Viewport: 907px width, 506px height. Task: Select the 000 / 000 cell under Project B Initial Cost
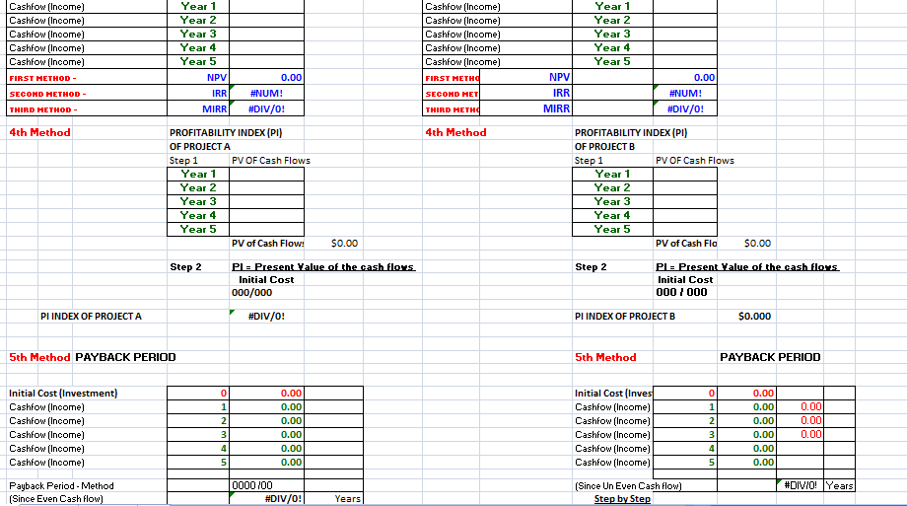pos(681,292)
